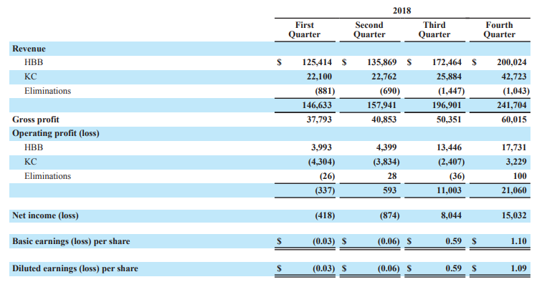The height and width of the screenshot is (287, 552).
Task: Select revenue eliminations value (690)
Action: click(x=390, y=91)
